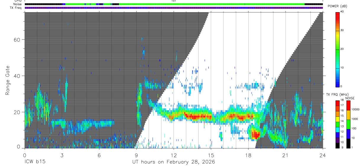Pick the green region of POWER bar near 20
Image resolution: width=363 pixels, height=168 pixels.
tap(338, 49)
